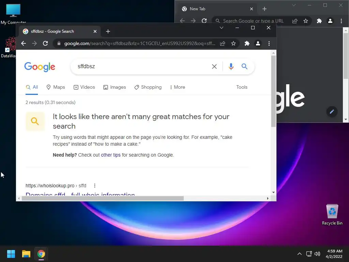The height and width of the screenshot is (262, 349).
Task: Switch to Shopping results
Action: coord(148,87)
